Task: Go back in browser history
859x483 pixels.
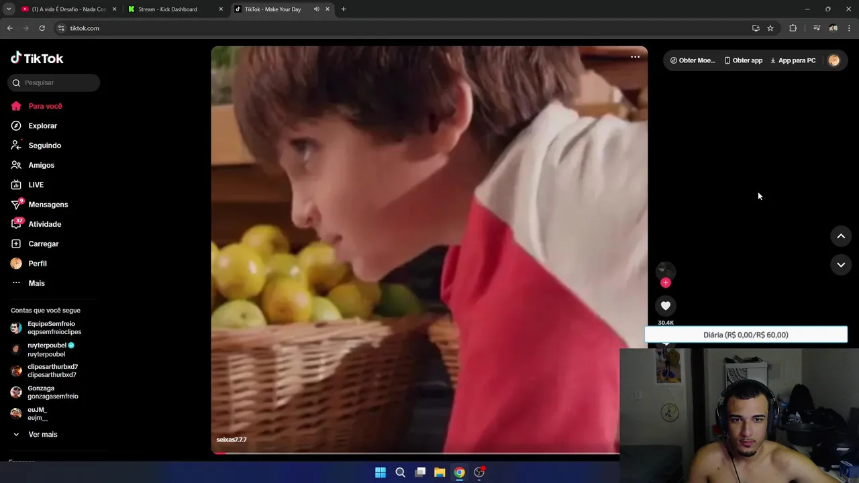Action: 9,28
